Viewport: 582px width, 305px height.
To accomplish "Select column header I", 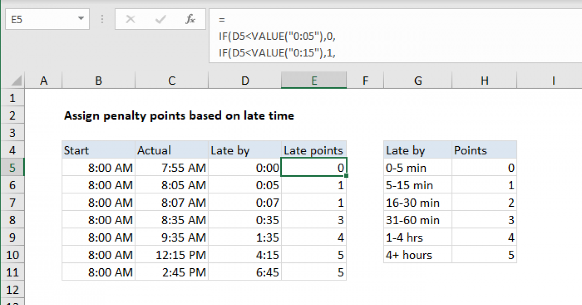I will click(553, 80).
